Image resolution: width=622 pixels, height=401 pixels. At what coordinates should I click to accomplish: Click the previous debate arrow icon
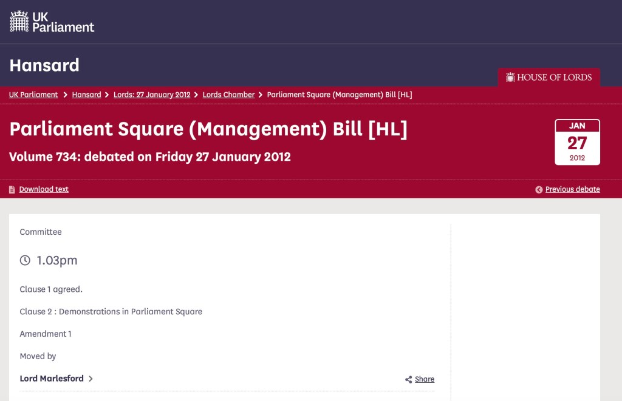539,190
